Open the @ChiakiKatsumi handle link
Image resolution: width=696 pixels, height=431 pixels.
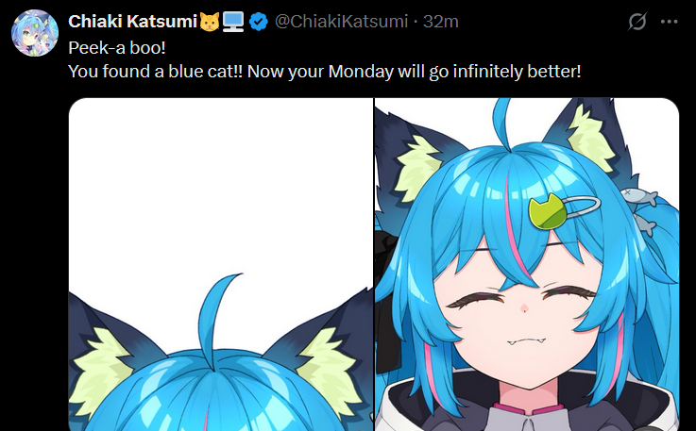(341, 22)
